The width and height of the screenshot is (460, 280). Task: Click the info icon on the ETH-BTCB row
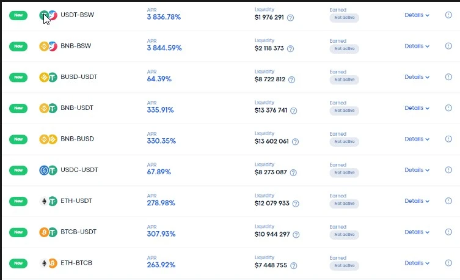tap(448, 263)
